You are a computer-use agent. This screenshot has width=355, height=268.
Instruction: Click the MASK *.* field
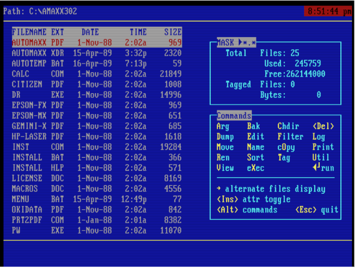point(236,43)
